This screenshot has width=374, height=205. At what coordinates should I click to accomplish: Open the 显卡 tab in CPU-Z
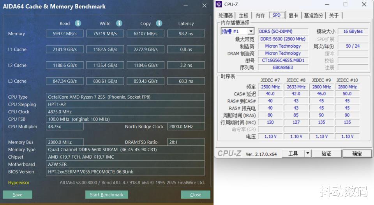[293, 16]
